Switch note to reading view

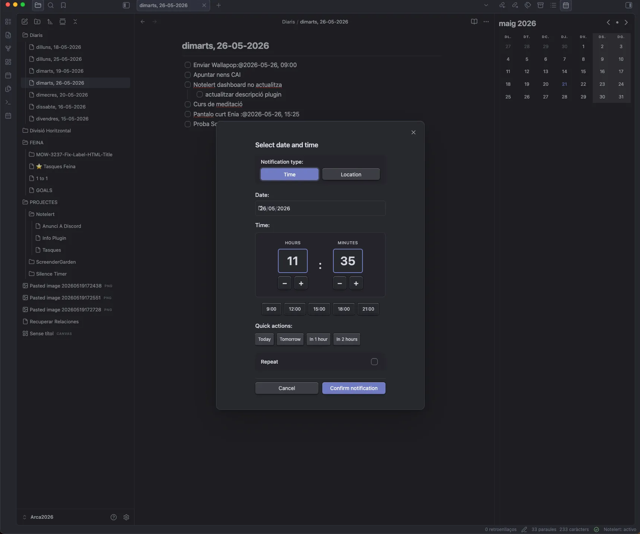[x=474, y=22]
